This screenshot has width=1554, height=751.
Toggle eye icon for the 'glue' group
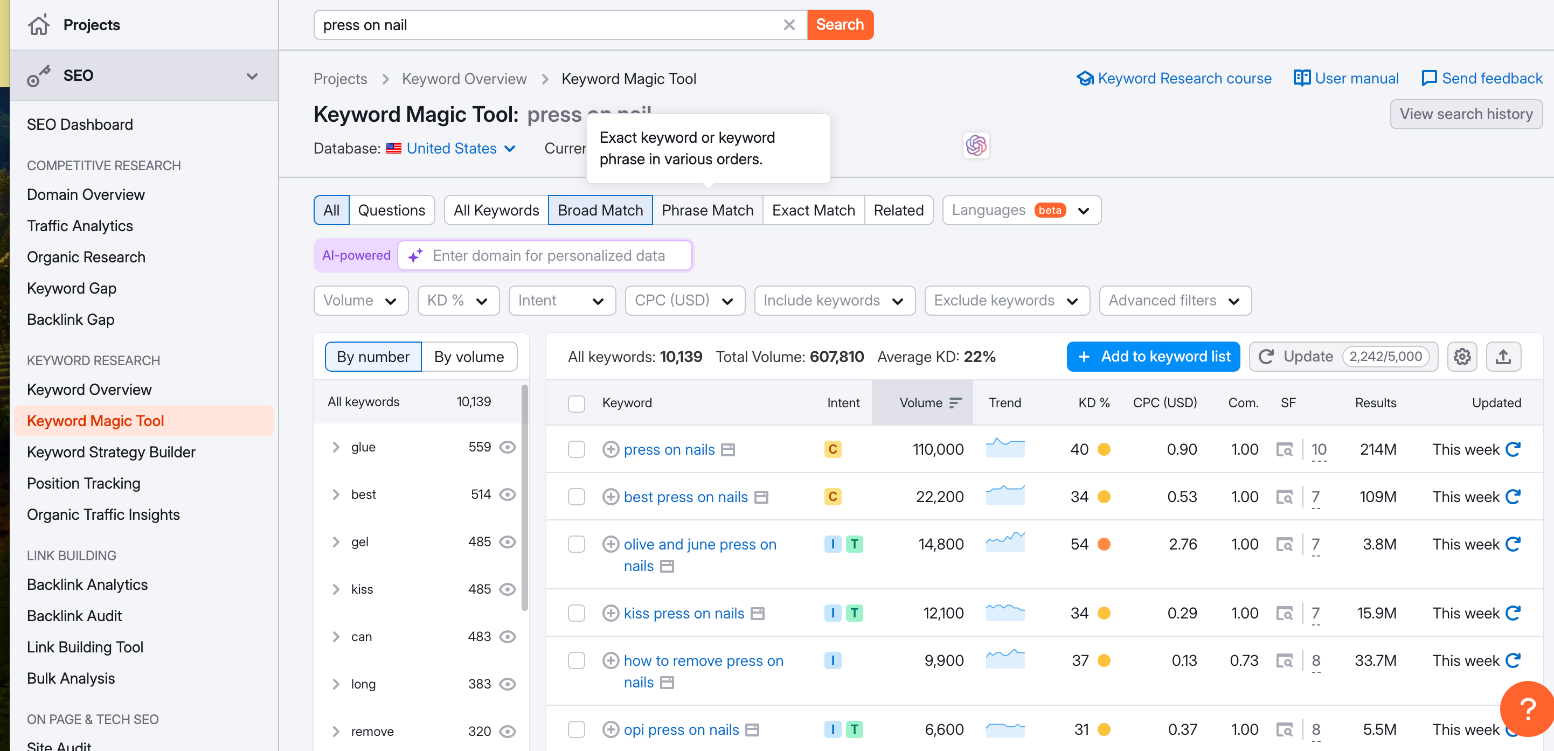(x=508, y=447)
